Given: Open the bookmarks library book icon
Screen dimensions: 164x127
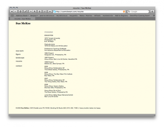Looking at the screenshot, I should tap(12, 16).
